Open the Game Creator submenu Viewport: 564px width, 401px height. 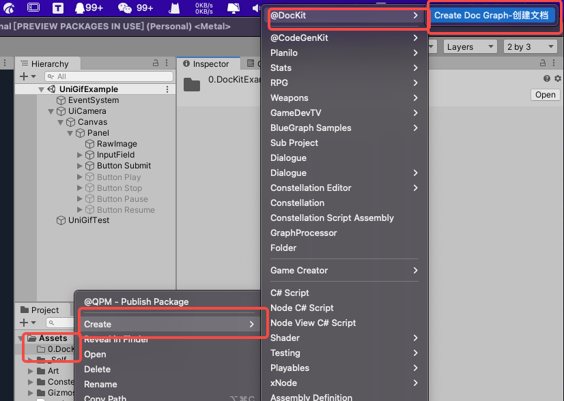coord(345,271)
